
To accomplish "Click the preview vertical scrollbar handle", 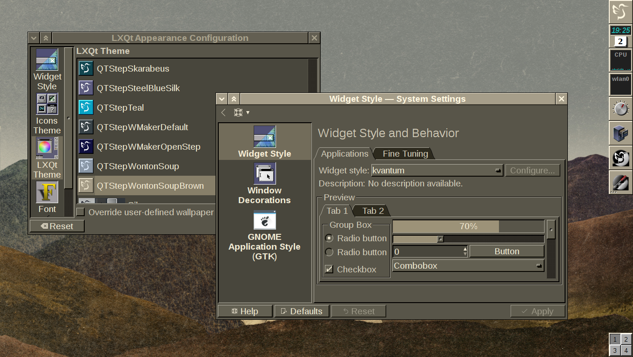I will [x=551, y=230].
